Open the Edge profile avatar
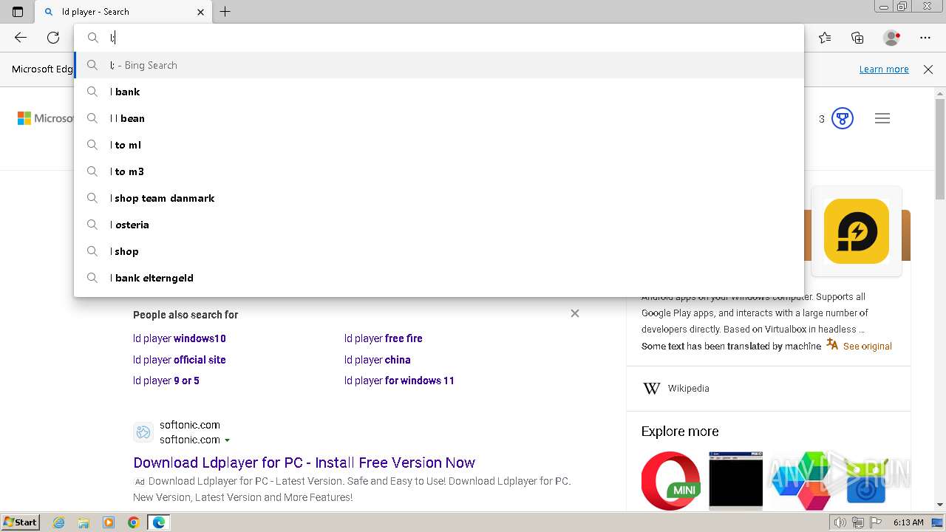The width and height of the screenshot is (946, 532). [x=892, y=38]
